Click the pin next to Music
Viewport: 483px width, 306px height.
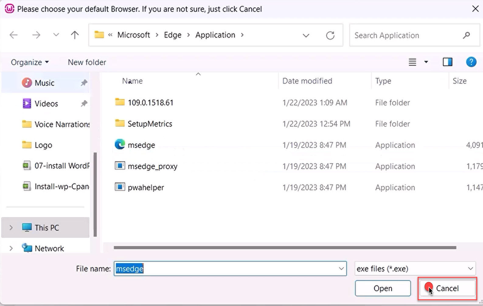[84, 83]
